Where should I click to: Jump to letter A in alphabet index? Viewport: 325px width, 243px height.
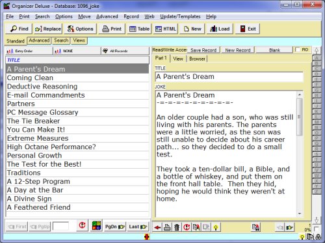click(x=317, y=58)
